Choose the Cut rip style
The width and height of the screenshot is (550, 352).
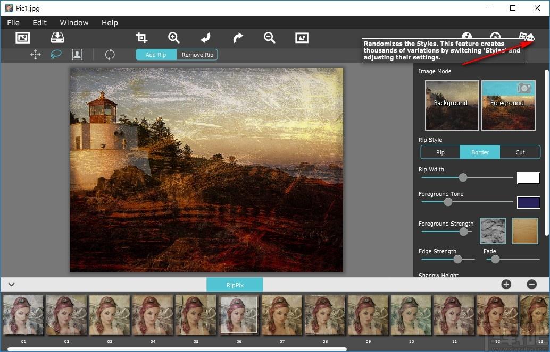click(x=520, y=152)
